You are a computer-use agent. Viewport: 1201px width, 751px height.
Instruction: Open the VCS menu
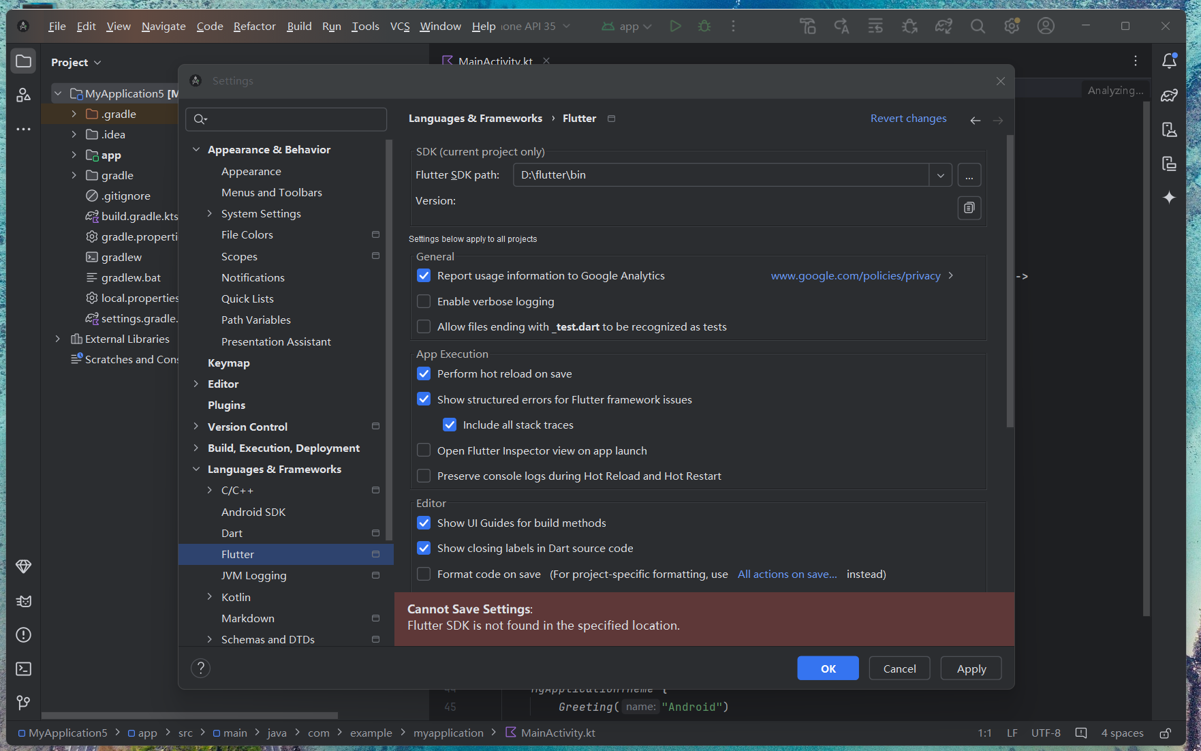point(400,26)
